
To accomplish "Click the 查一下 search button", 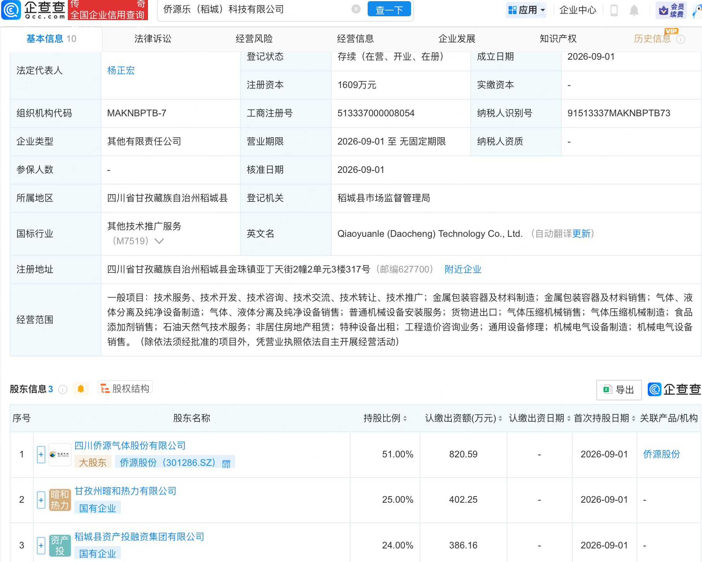I will pyautogui.click(x=389, y=9).
